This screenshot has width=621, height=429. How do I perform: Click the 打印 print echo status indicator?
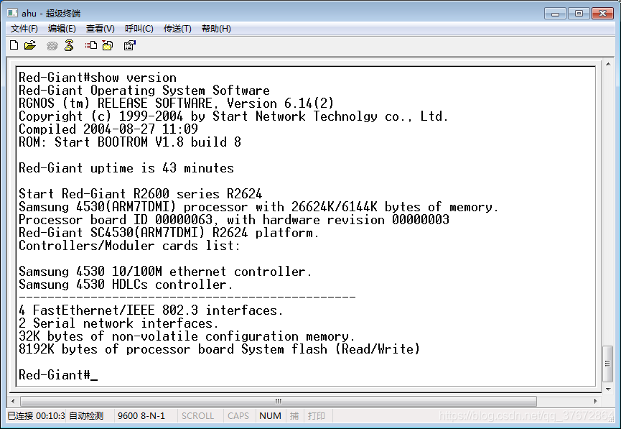(317, 415)
